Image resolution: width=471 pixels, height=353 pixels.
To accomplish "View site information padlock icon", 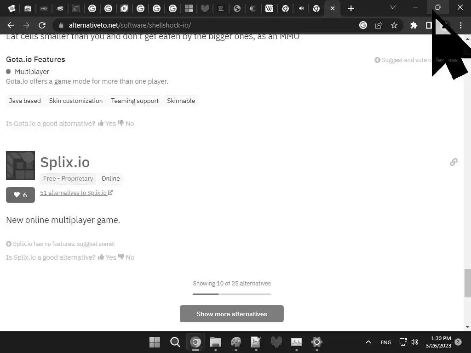I will tap(61, 25).
